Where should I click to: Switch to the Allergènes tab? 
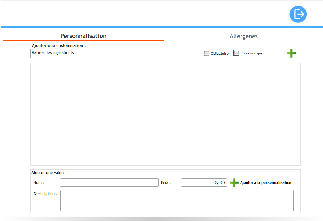pos(243,36)
